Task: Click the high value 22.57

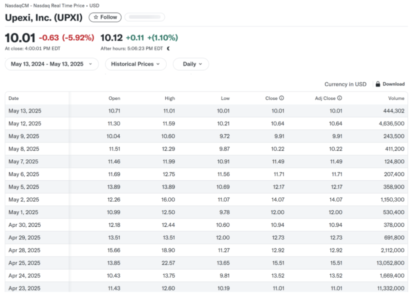Action: [x=169, y=263]
